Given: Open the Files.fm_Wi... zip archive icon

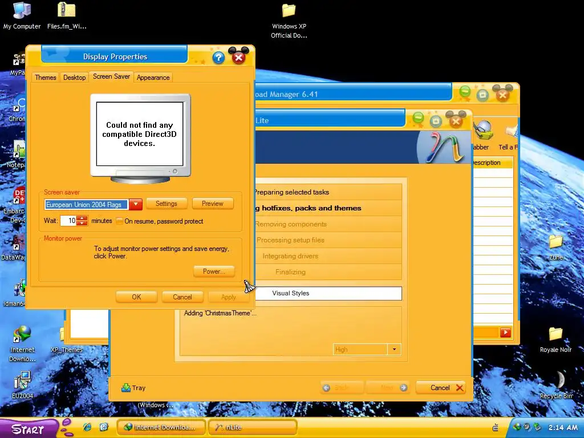Looking at the screenshot, I should click(67, 15).
